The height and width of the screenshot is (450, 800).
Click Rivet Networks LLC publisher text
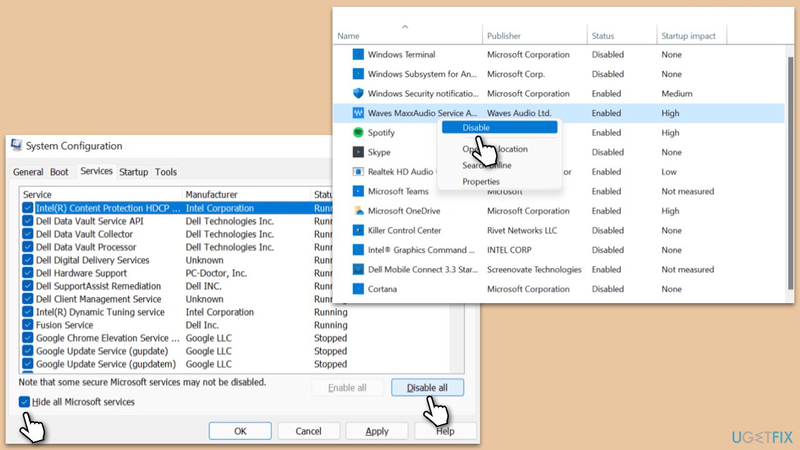coord(522,230)
